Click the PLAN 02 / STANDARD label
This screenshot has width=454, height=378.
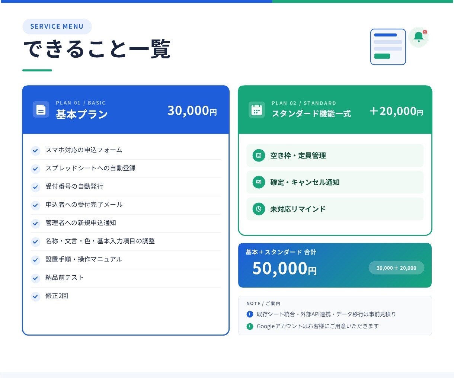pos(304,103)
